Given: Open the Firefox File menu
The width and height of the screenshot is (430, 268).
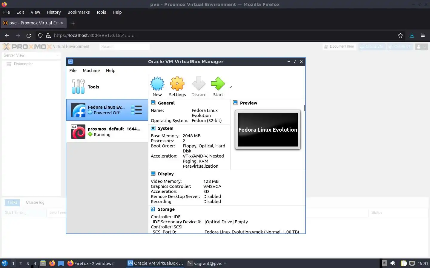Looking at the screenshot, I should 7,12.
